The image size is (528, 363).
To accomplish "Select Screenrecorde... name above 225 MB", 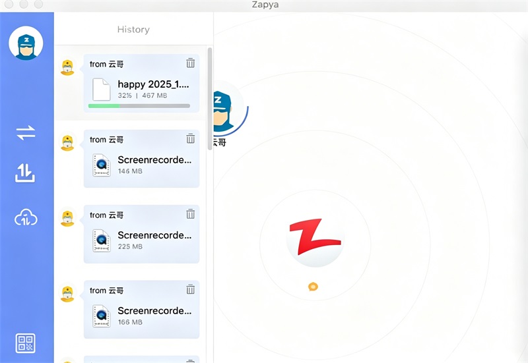I will pos(154,235).
